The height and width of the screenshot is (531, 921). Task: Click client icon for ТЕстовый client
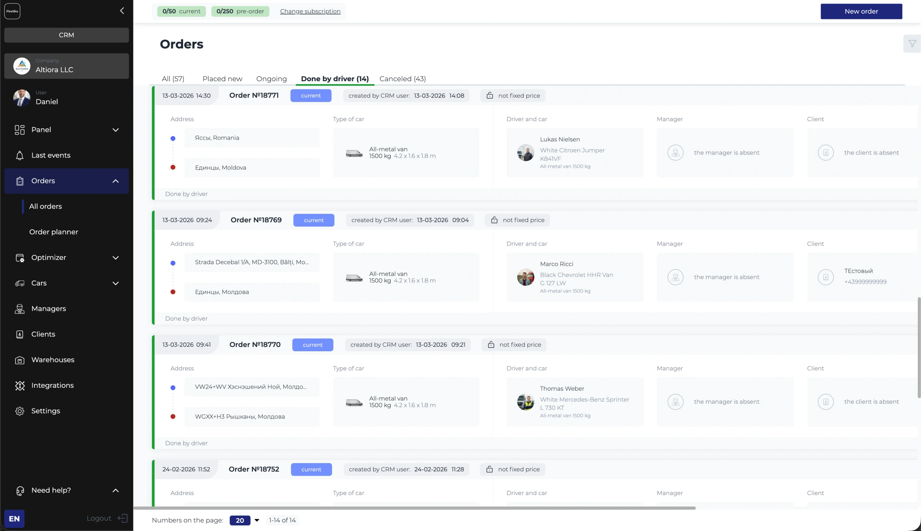(825, 277)
